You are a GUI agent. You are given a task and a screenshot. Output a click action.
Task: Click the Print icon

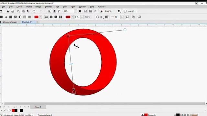point(13,11)
